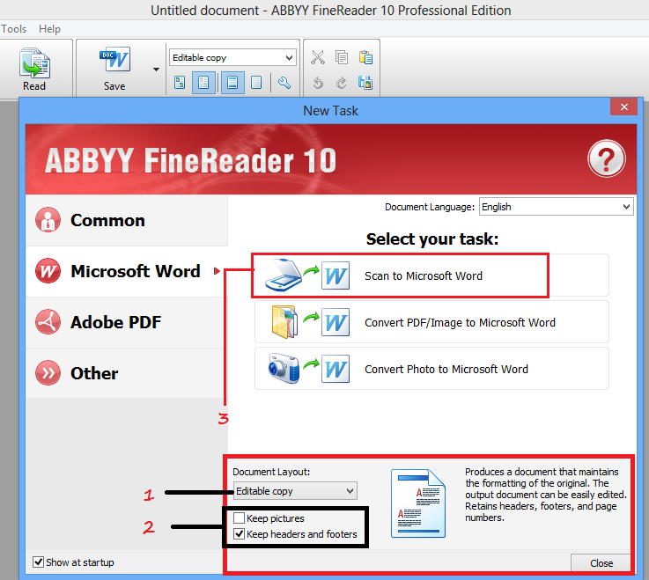Image resolution: width=649 pixels, height=580 pixels.
Task: Click the Save to Word icon
Action: [x=114, y=61]
